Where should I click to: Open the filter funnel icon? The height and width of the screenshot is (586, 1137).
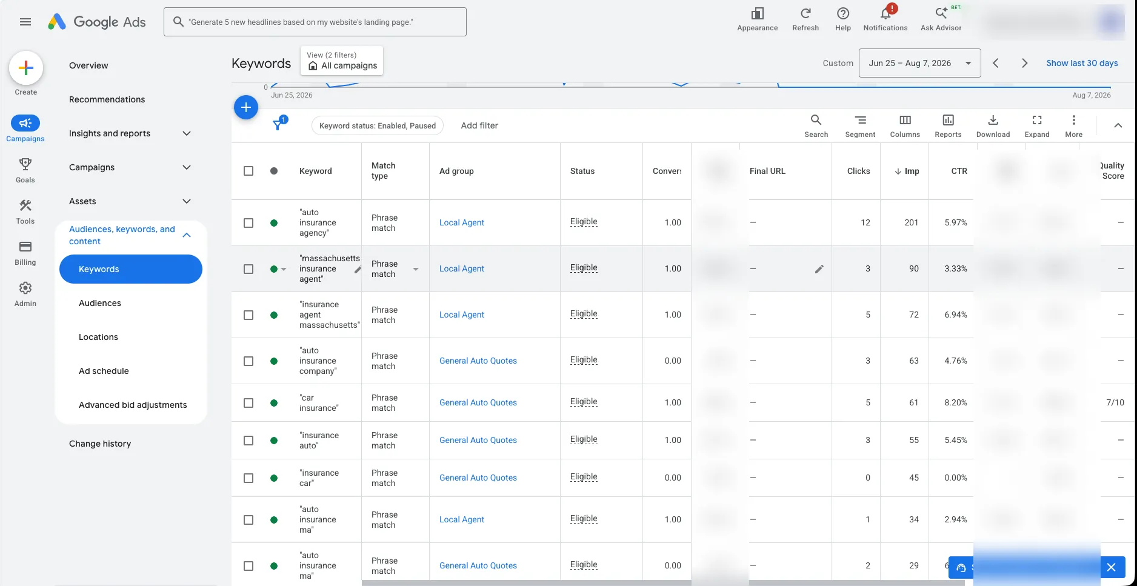click(278, 125)
